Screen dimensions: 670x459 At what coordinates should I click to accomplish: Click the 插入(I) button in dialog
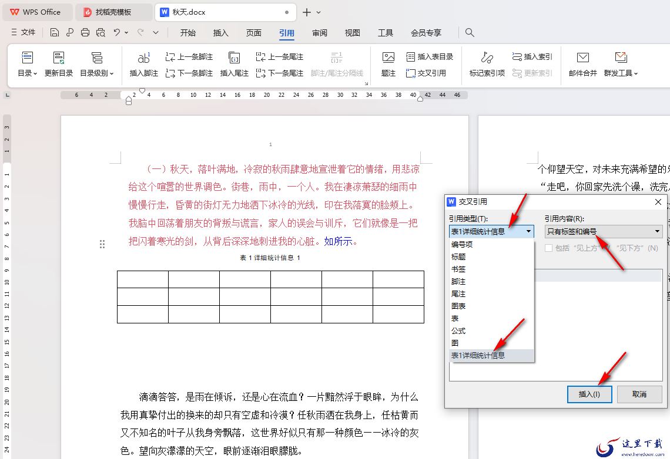[x=589, y=394]
